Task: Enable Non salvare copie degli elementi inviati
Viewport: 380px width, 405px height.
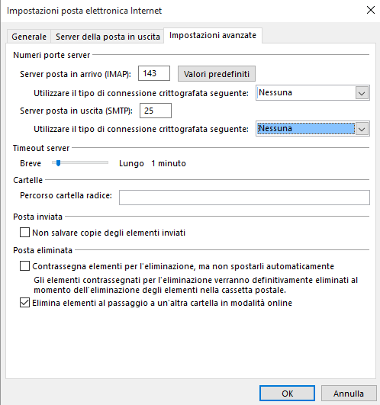Action: tap(24, 233)
